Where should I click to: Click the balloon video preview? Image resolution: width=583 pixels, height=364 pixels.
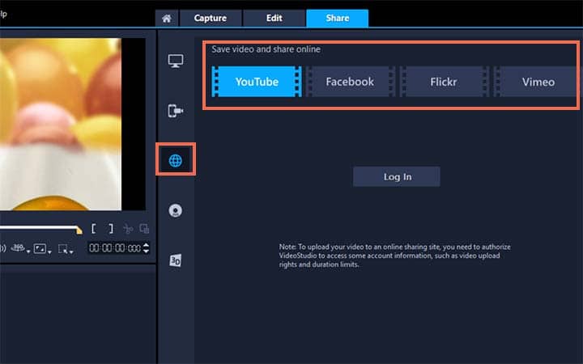click(60, 124)
